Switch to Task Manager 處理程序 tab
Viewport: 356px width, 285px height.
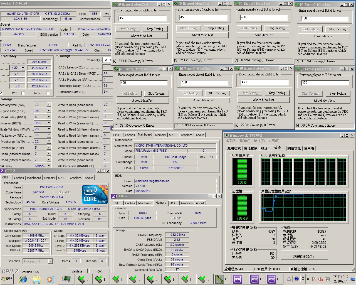251,148
